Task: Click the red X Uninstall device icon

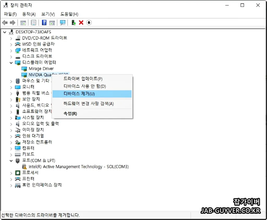Action: 81,23
